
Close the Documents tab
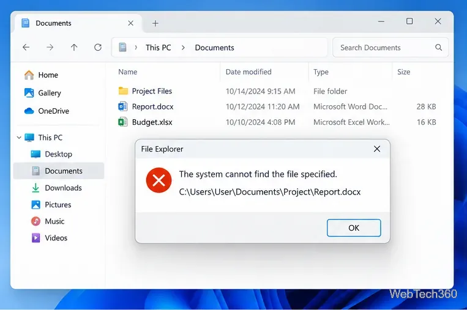click(x=130, y=23)
